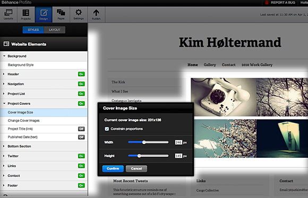Viewport: 308px width, 198px height.
Task: Click the Height pixel value field
Action: [x=178, y=156]
